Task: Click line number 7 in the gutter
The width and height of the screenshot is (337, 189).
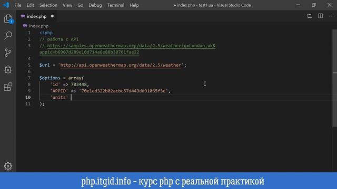Action: coord(29,78)
